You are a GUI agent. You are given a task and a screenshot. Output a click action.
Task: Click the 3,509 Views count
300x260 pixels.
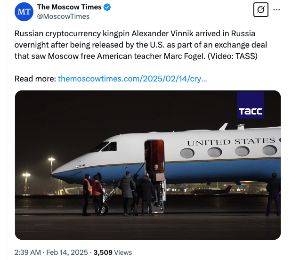pos(113,252)
